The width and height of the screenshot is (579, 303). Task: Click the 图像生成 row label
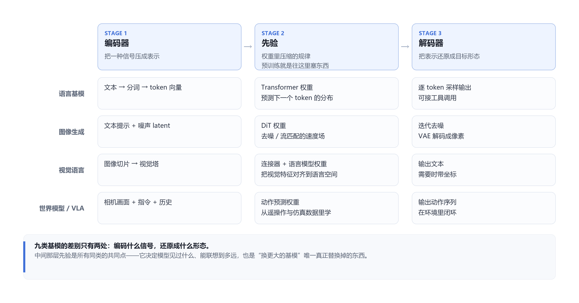(71, 132)
